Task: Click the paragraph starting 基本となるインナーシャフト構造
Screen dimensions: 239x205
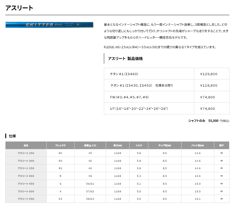Action: coord(166,31)
